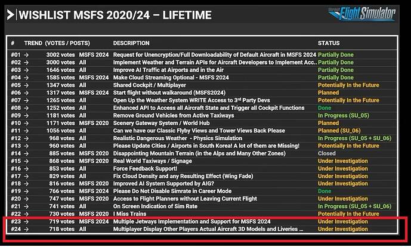The image size is (411, 247).
Task: Click the In Progress (SU_05) status
Action: (x=344, y=116)
